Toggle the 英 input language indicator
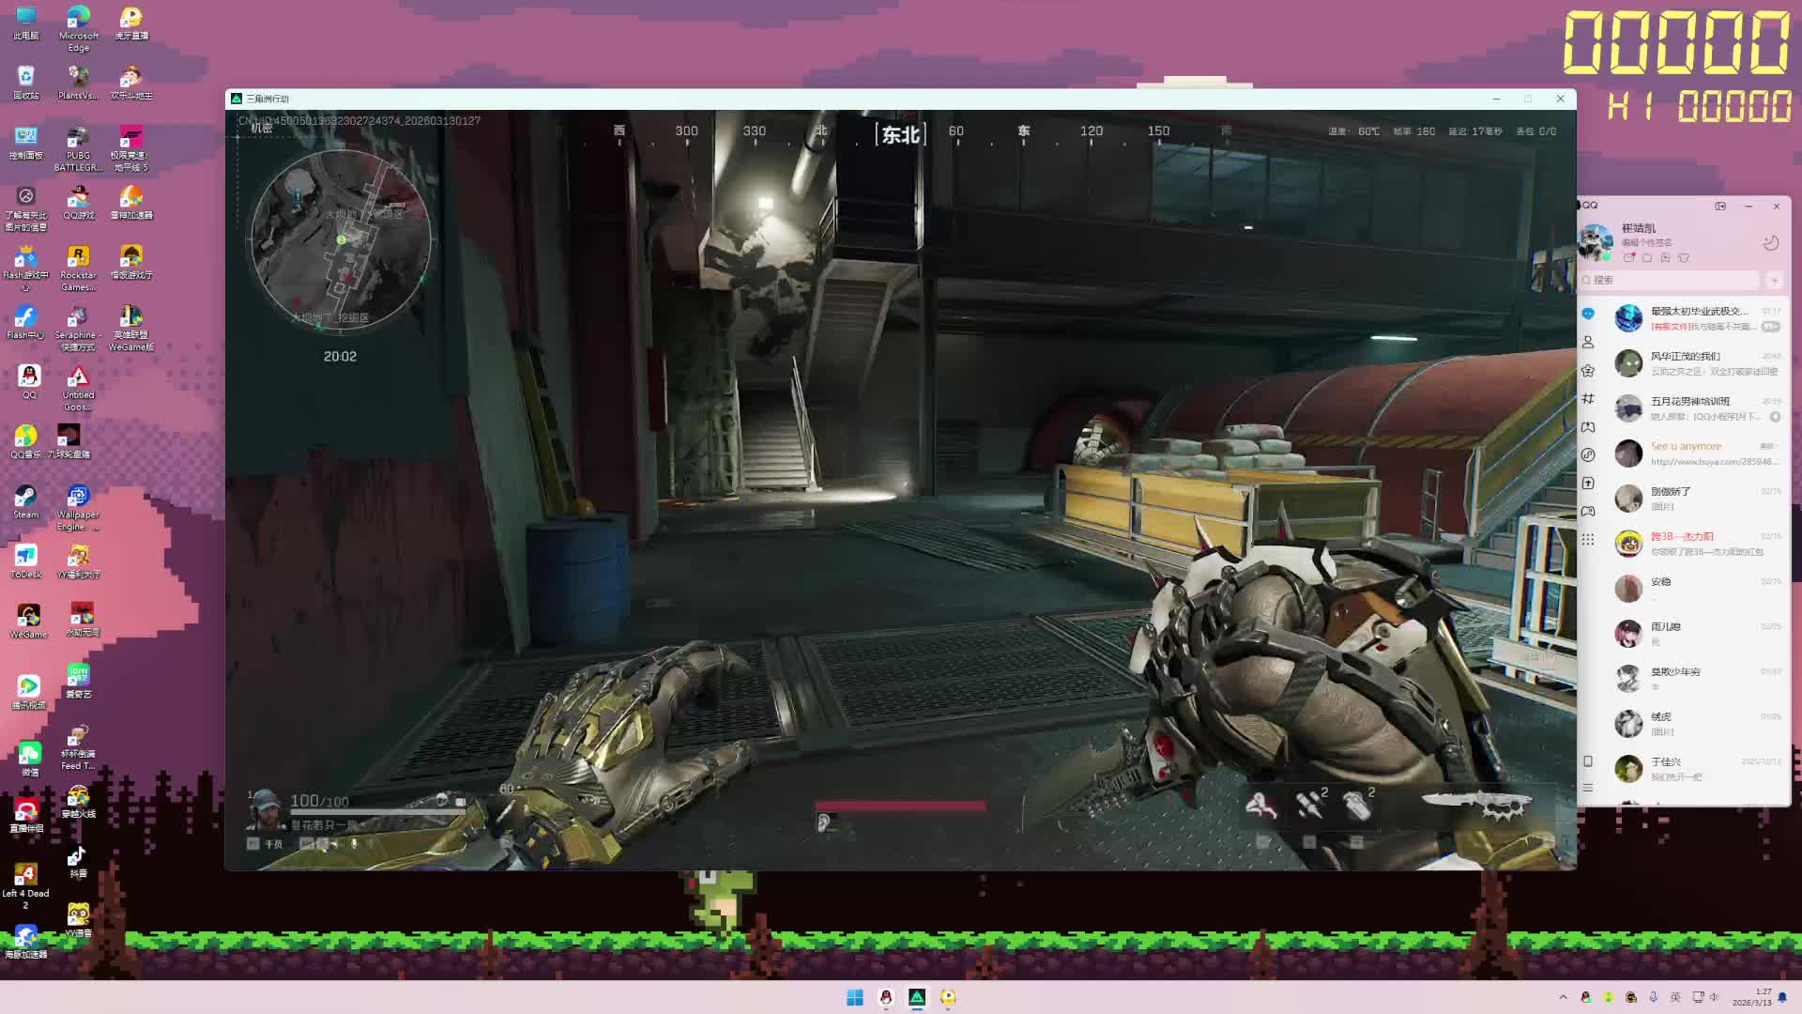1802x1014 pixels. click(1675, 997)
